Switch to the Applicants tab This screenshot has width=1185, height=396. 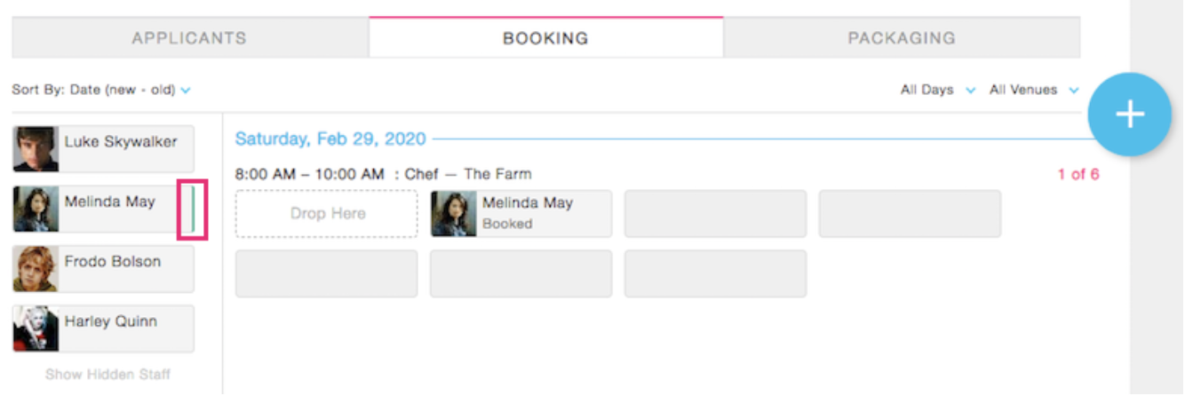[189, 38]
